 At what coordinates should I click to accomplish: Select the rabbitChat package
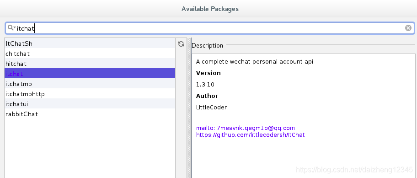[90, 114]
